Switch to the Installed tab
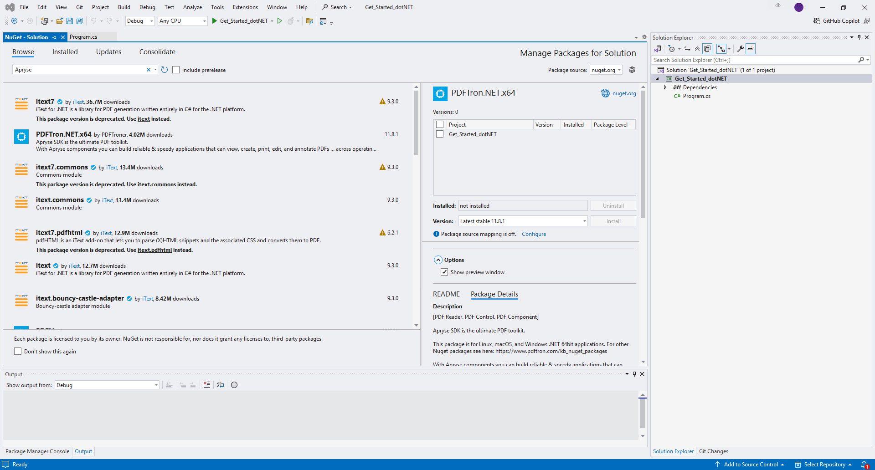The image size is (875, 470). 65,52
